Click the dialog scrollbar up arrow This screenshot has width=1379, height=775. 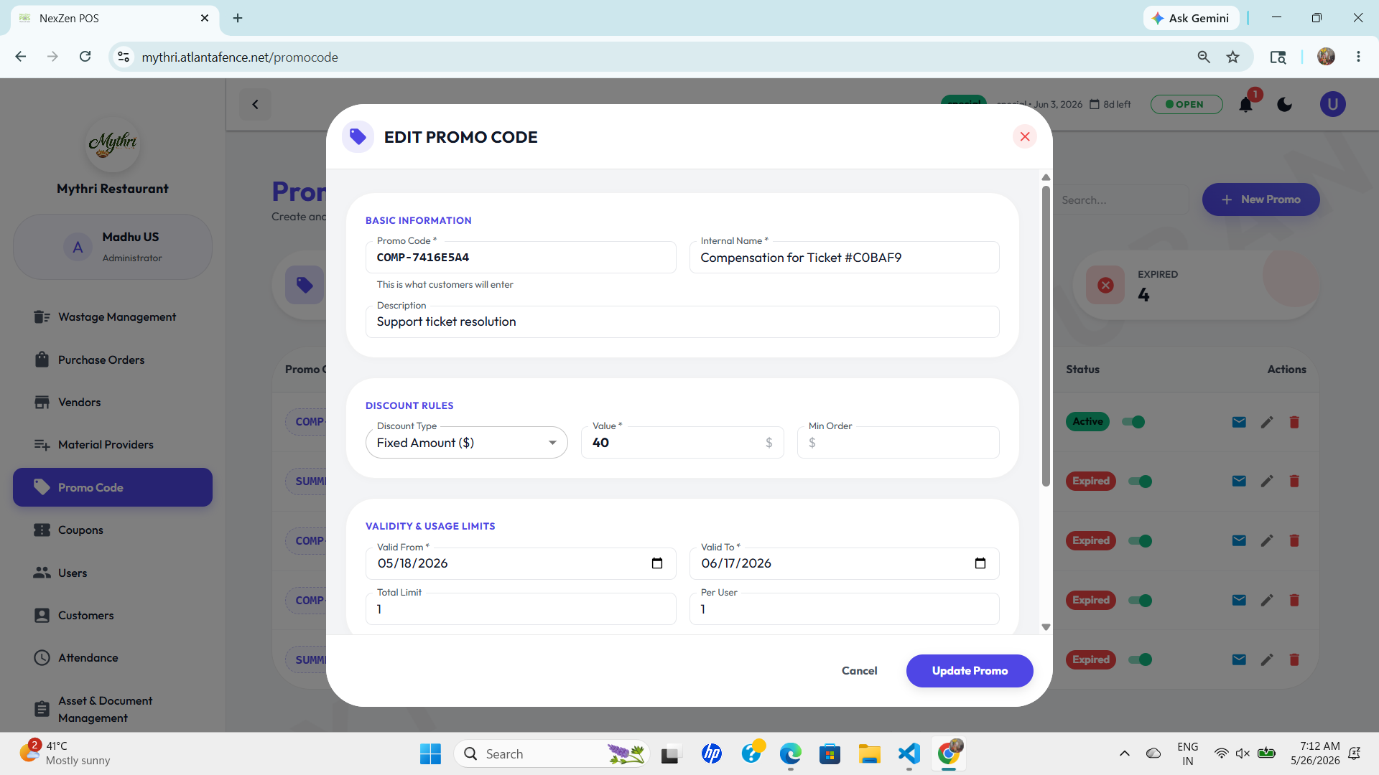(x=1046, y=177)
